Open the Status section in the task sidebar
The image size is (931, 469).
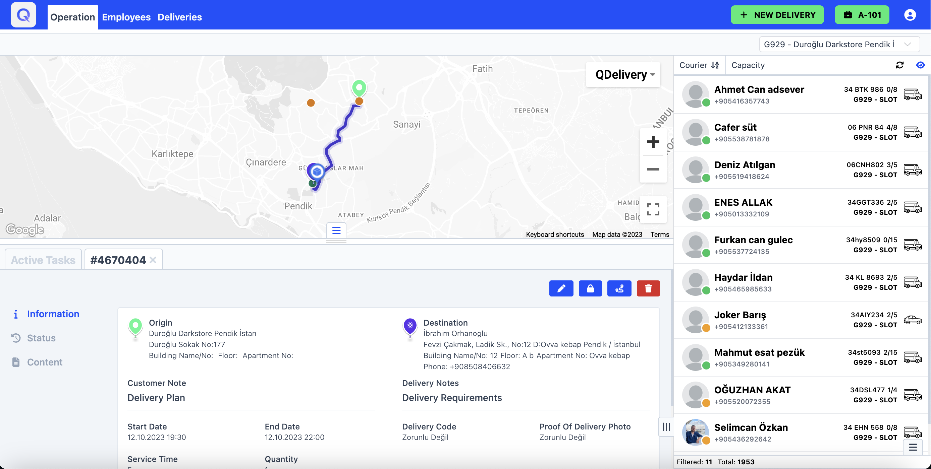[x=42, y=338]
